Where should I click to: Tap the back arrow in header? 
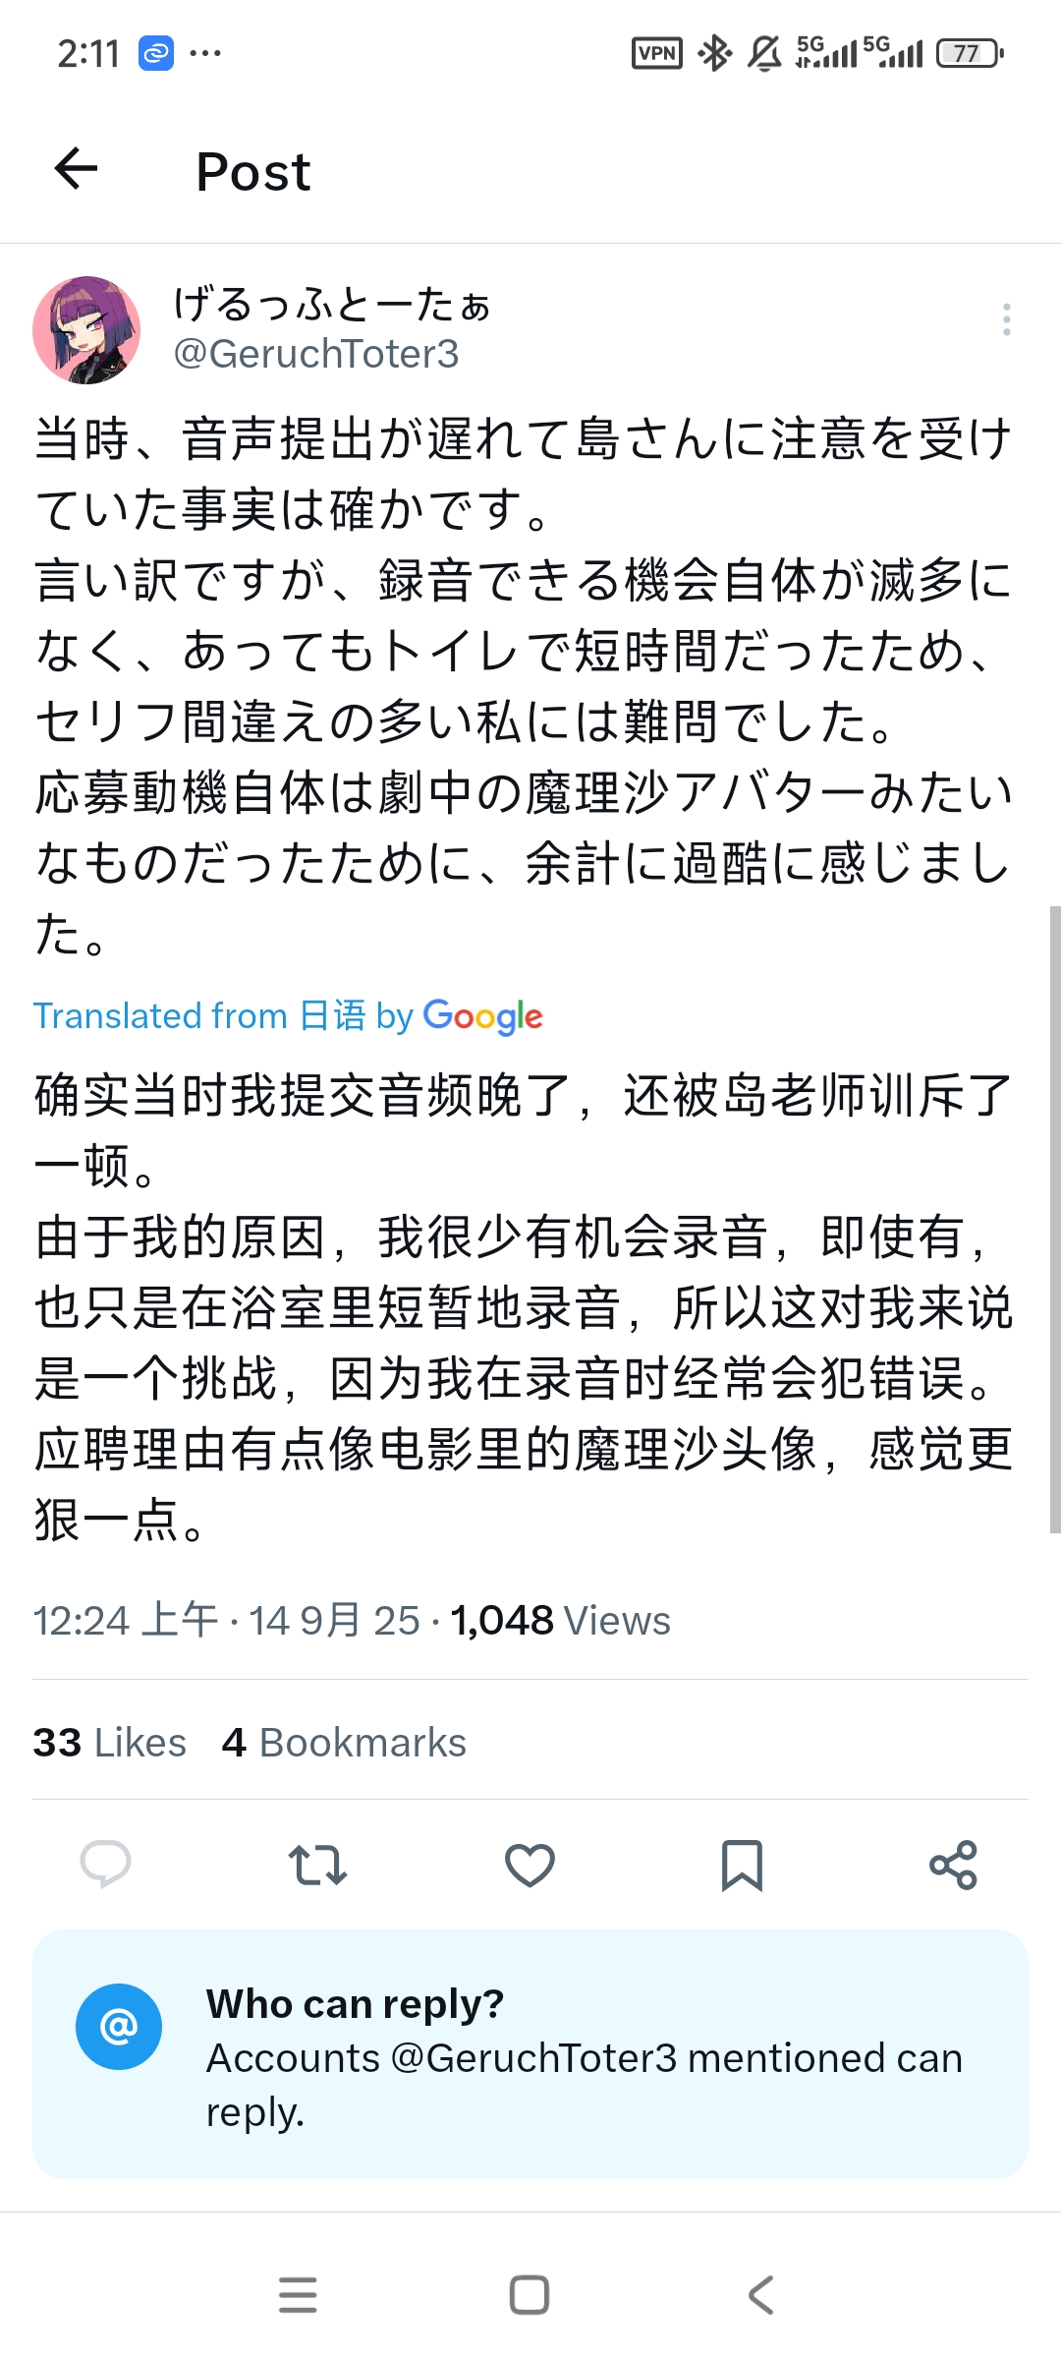[x=77, y=169]
